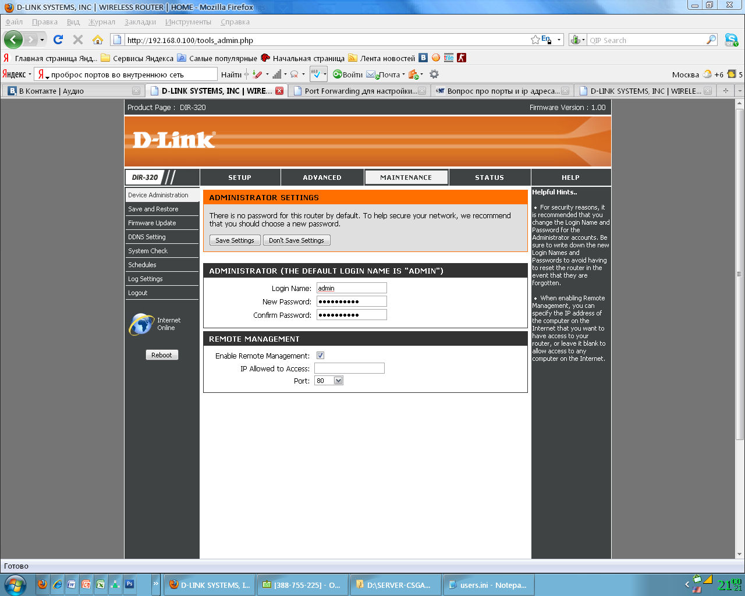The height and width of the screenshot is (596, 745).
Task: Launch Word from the quick launch bar
Action: [72, 584]
